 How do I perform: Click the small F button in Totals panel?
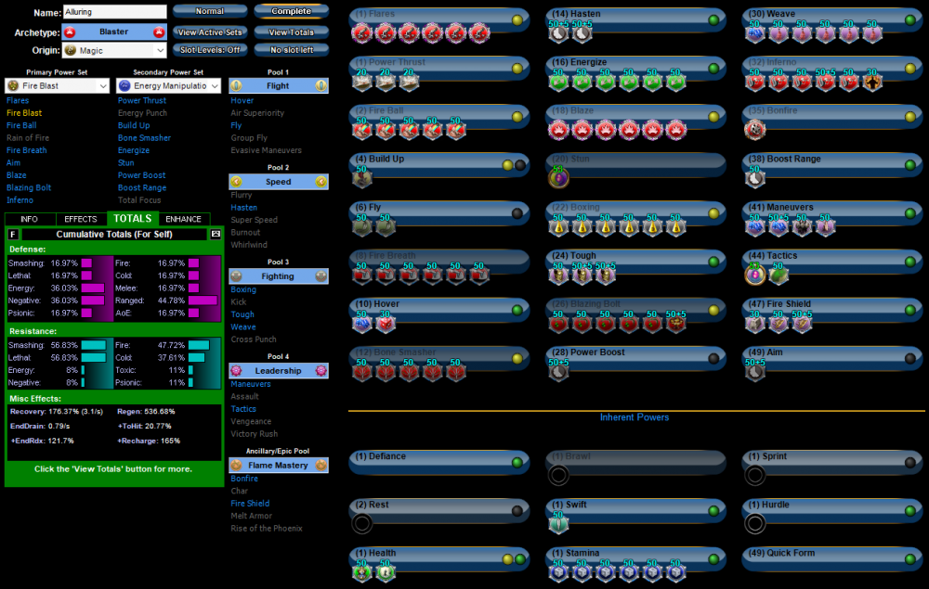(x=13, y=235)
